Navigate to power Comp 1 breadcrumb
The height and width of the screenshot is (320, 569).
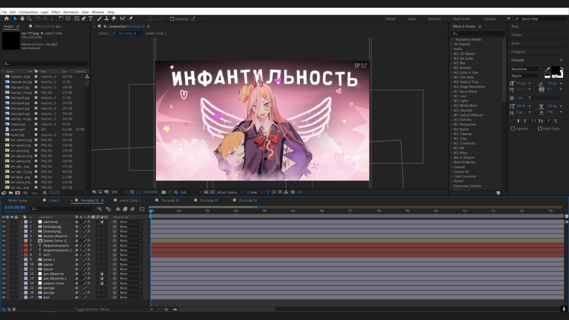155,33
